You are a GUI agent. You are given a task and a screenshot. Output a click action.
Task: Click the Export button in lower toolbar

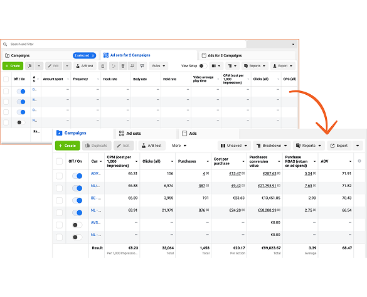339,146
